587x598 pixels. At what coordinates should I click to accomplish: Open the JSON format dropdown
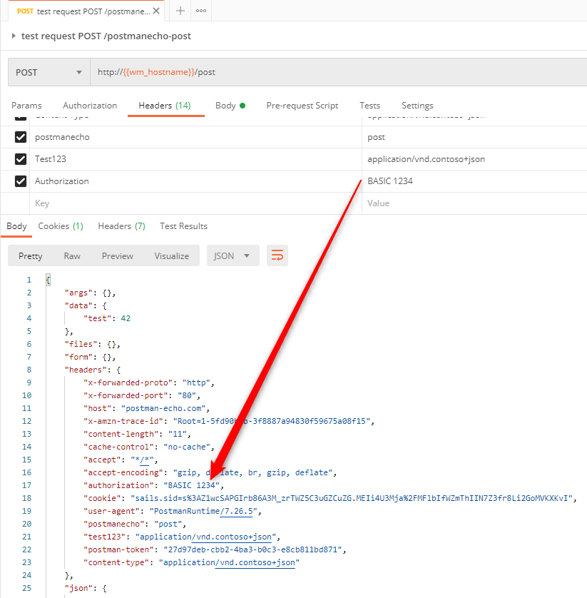(233, 255)
